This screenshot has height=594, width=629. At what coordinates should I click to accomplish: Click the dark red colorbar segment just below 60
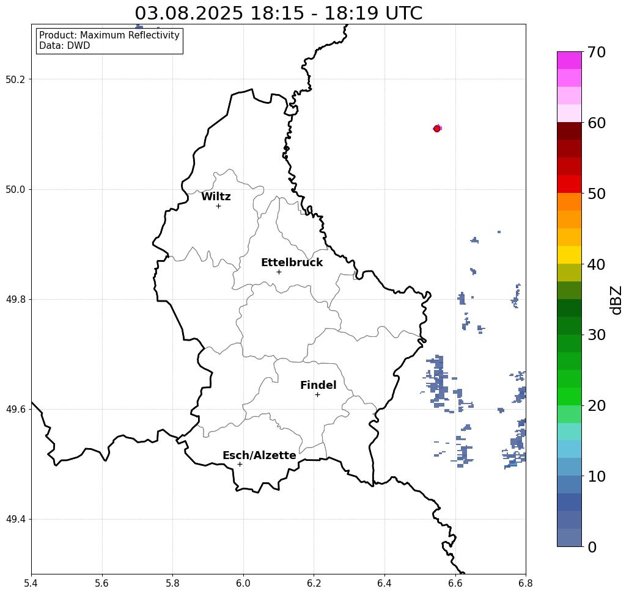coord(569,131)
